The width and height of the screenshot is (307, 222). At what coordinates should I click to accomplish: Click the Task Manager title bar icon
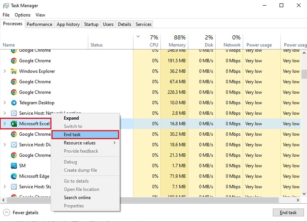[6, 6]
